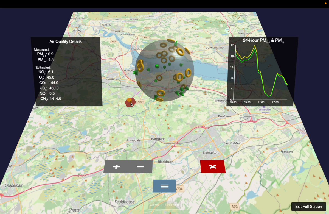Click the Bathgate label on the map

[158, 139]
